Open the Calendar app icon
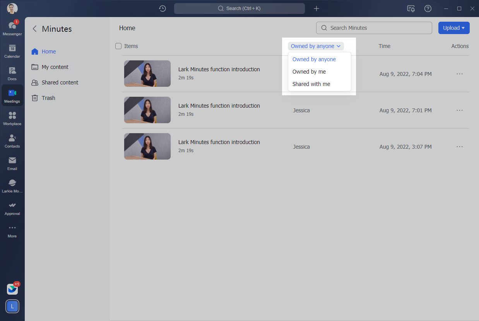 coord(12,50)
